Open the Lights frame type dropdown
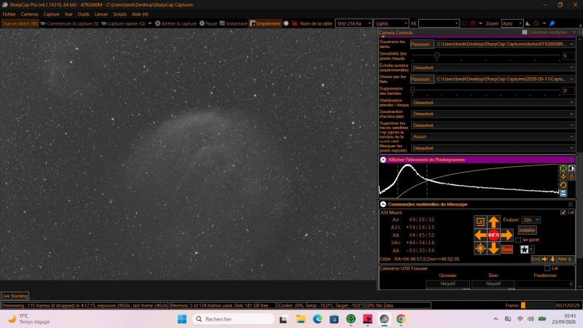 [391, 23]
